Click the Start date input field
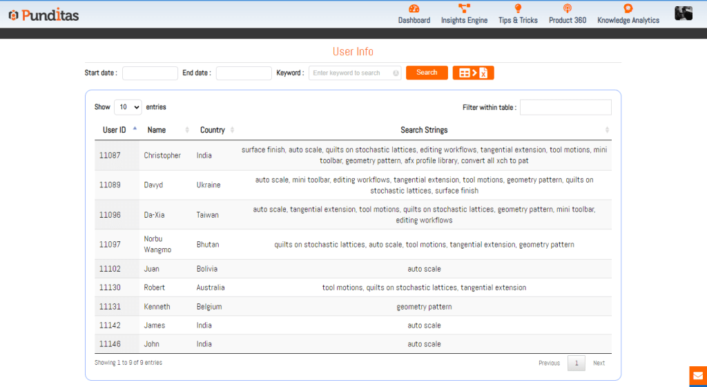707x387 pixels. pyautogui.click(x=150, y=73)
